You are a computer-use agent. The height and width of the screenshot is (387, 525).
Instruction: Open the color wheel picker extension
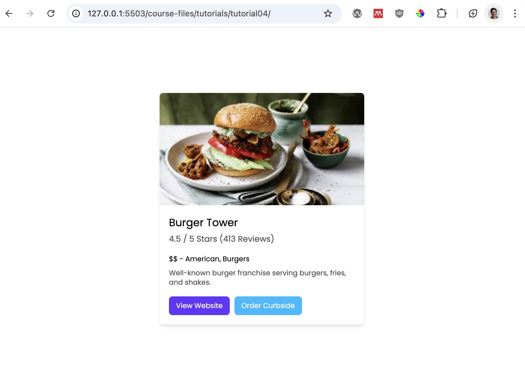click(420, 13)
